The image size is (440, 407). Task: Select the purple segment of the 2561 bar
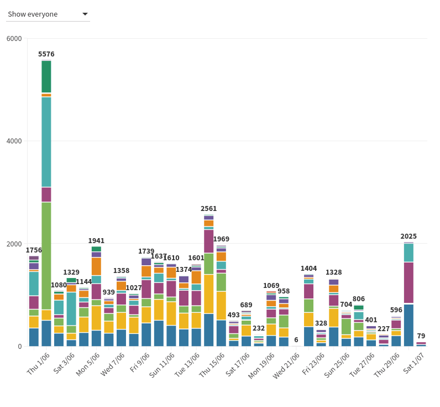(x=208, y=241)
